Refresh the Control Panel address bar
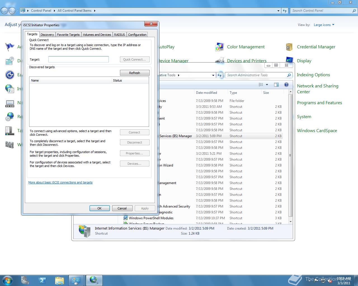The width and height of the screenshot is (358, 286). click(x=285, y=11)
